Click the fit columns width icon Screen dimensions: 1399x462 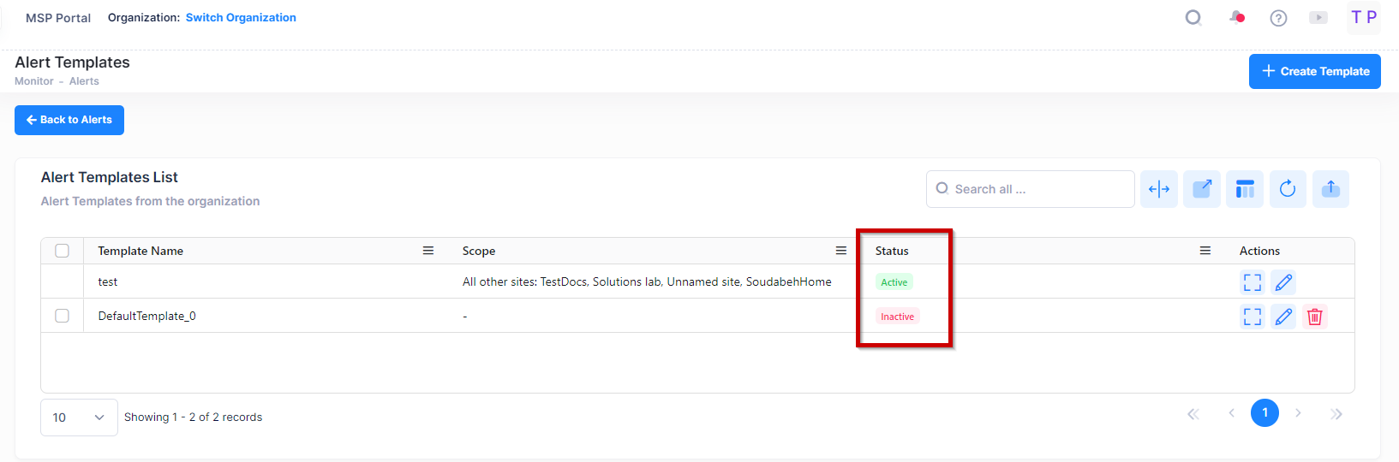coord(1159,189)
